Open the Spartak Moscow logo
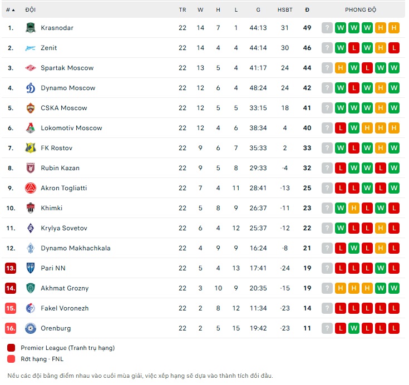Viewport: 409px width, 385px height. (31, 68)
